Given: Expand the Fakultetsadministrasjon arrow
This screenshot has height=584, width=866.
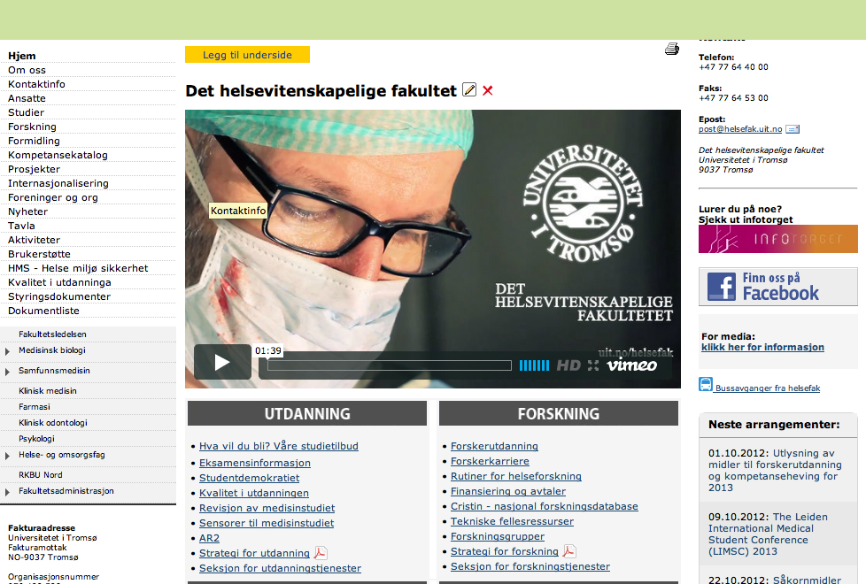Looking at the screenshot, I should pos(7,492).
